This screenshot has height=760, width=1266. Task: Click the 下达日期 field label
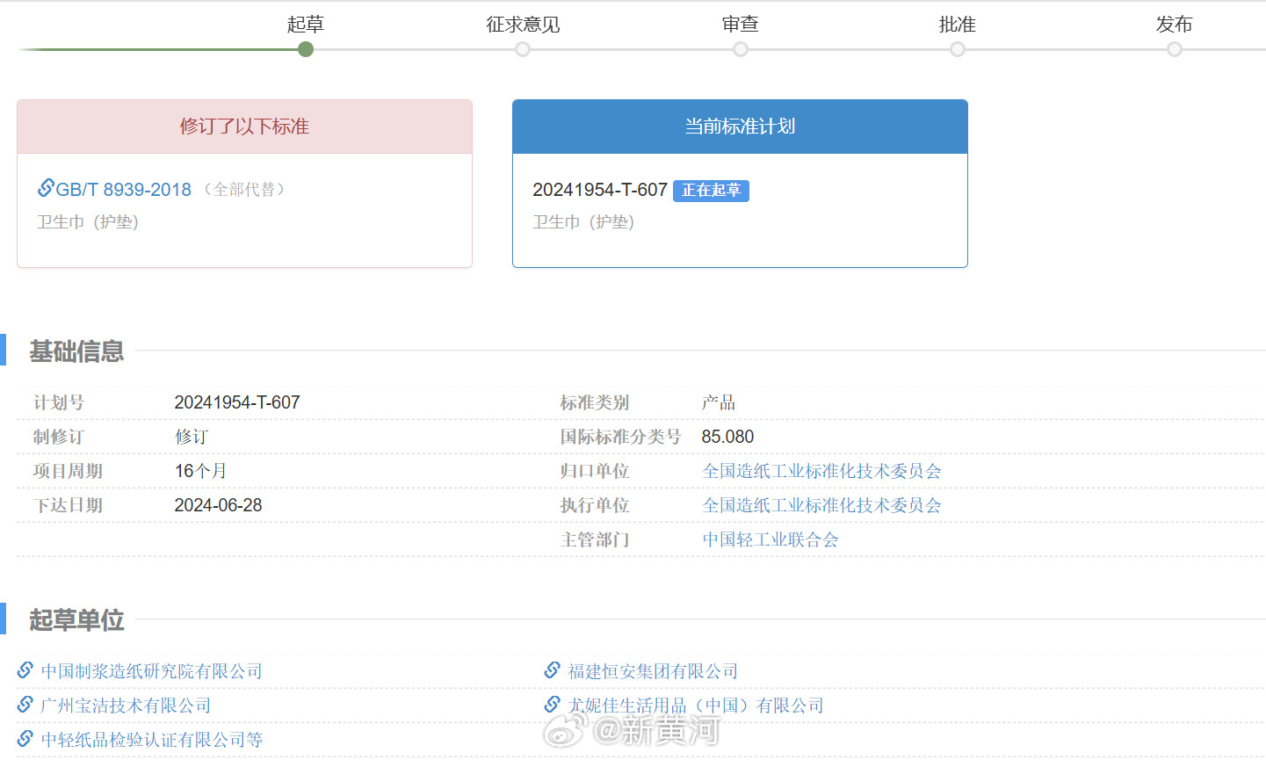[x=69, y=505]
